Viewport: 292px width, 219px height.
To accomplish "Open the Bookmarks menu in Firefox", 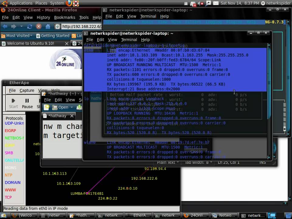I will 64,17.
